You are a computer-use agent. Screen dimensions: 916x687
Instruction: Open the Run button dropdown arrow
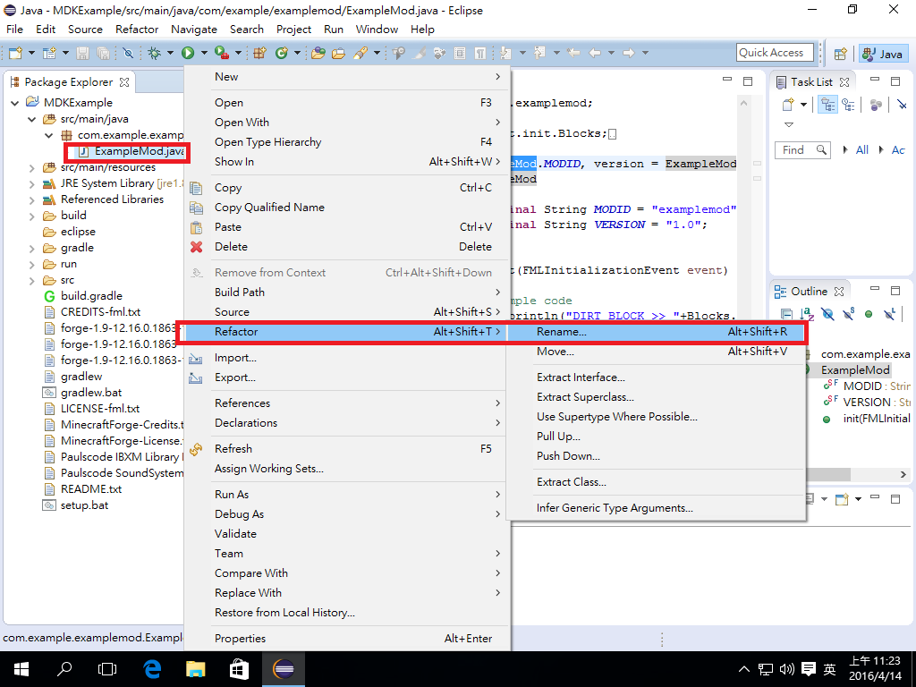coord(204,53)
